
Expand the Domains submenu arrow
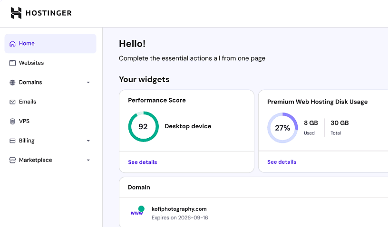[x=88, y=83]
